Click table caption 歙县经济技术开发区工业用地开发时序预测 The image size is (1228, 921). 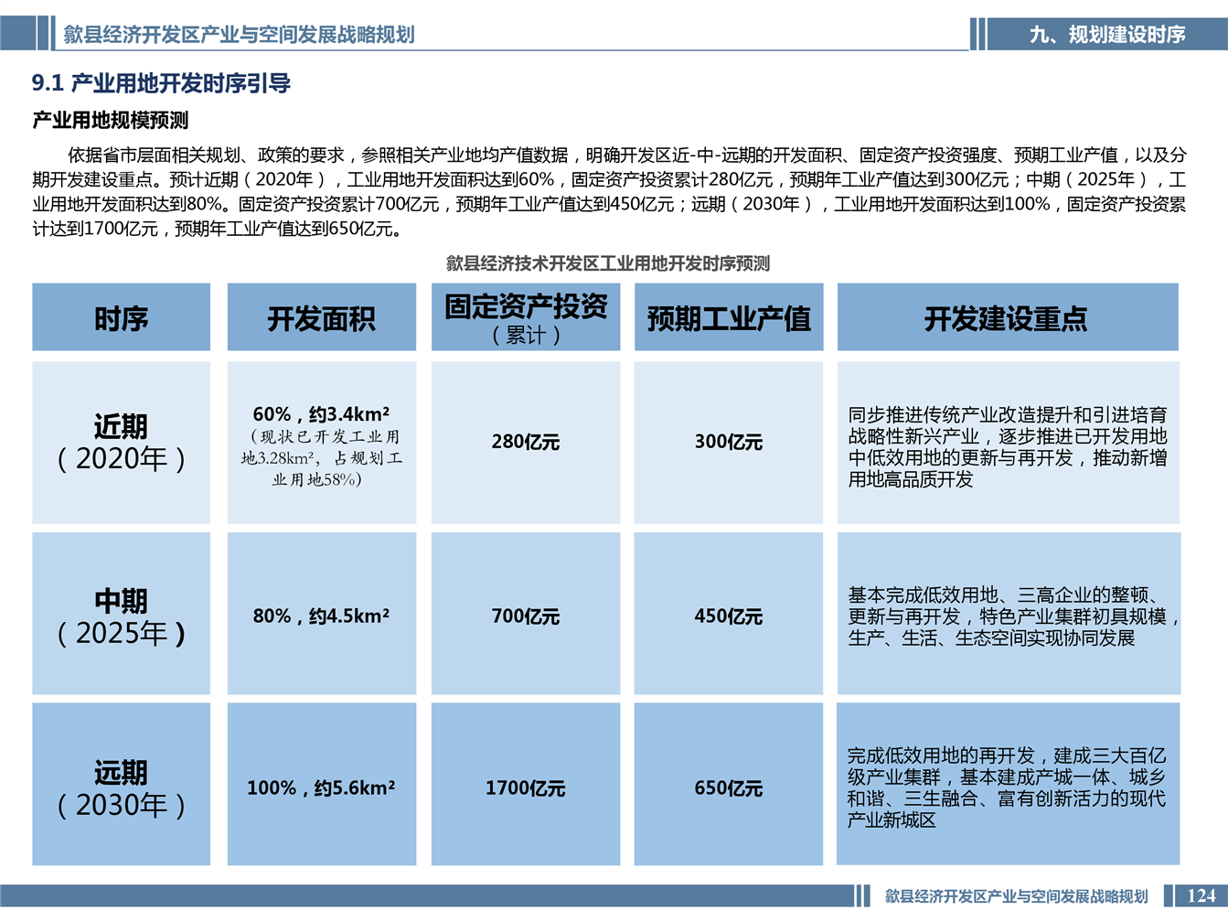pyautogui.click(x=608, y=263)
